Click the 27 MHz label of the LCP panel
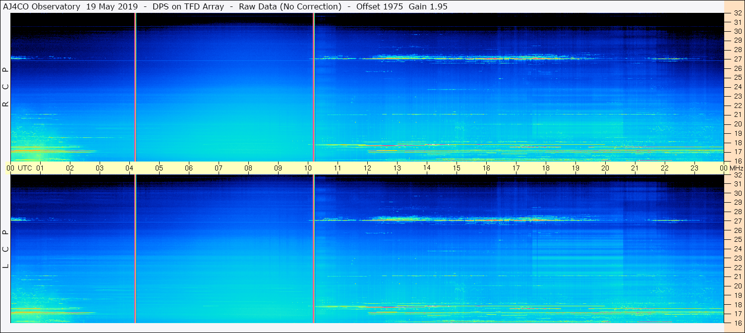This screenshot has height=333, width=745. [738, 221]
